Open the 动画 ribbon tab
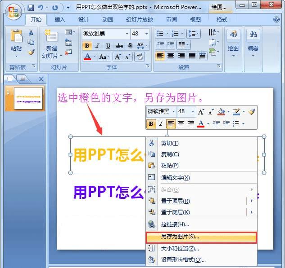 pyautogui.click(x=108, y=20)
